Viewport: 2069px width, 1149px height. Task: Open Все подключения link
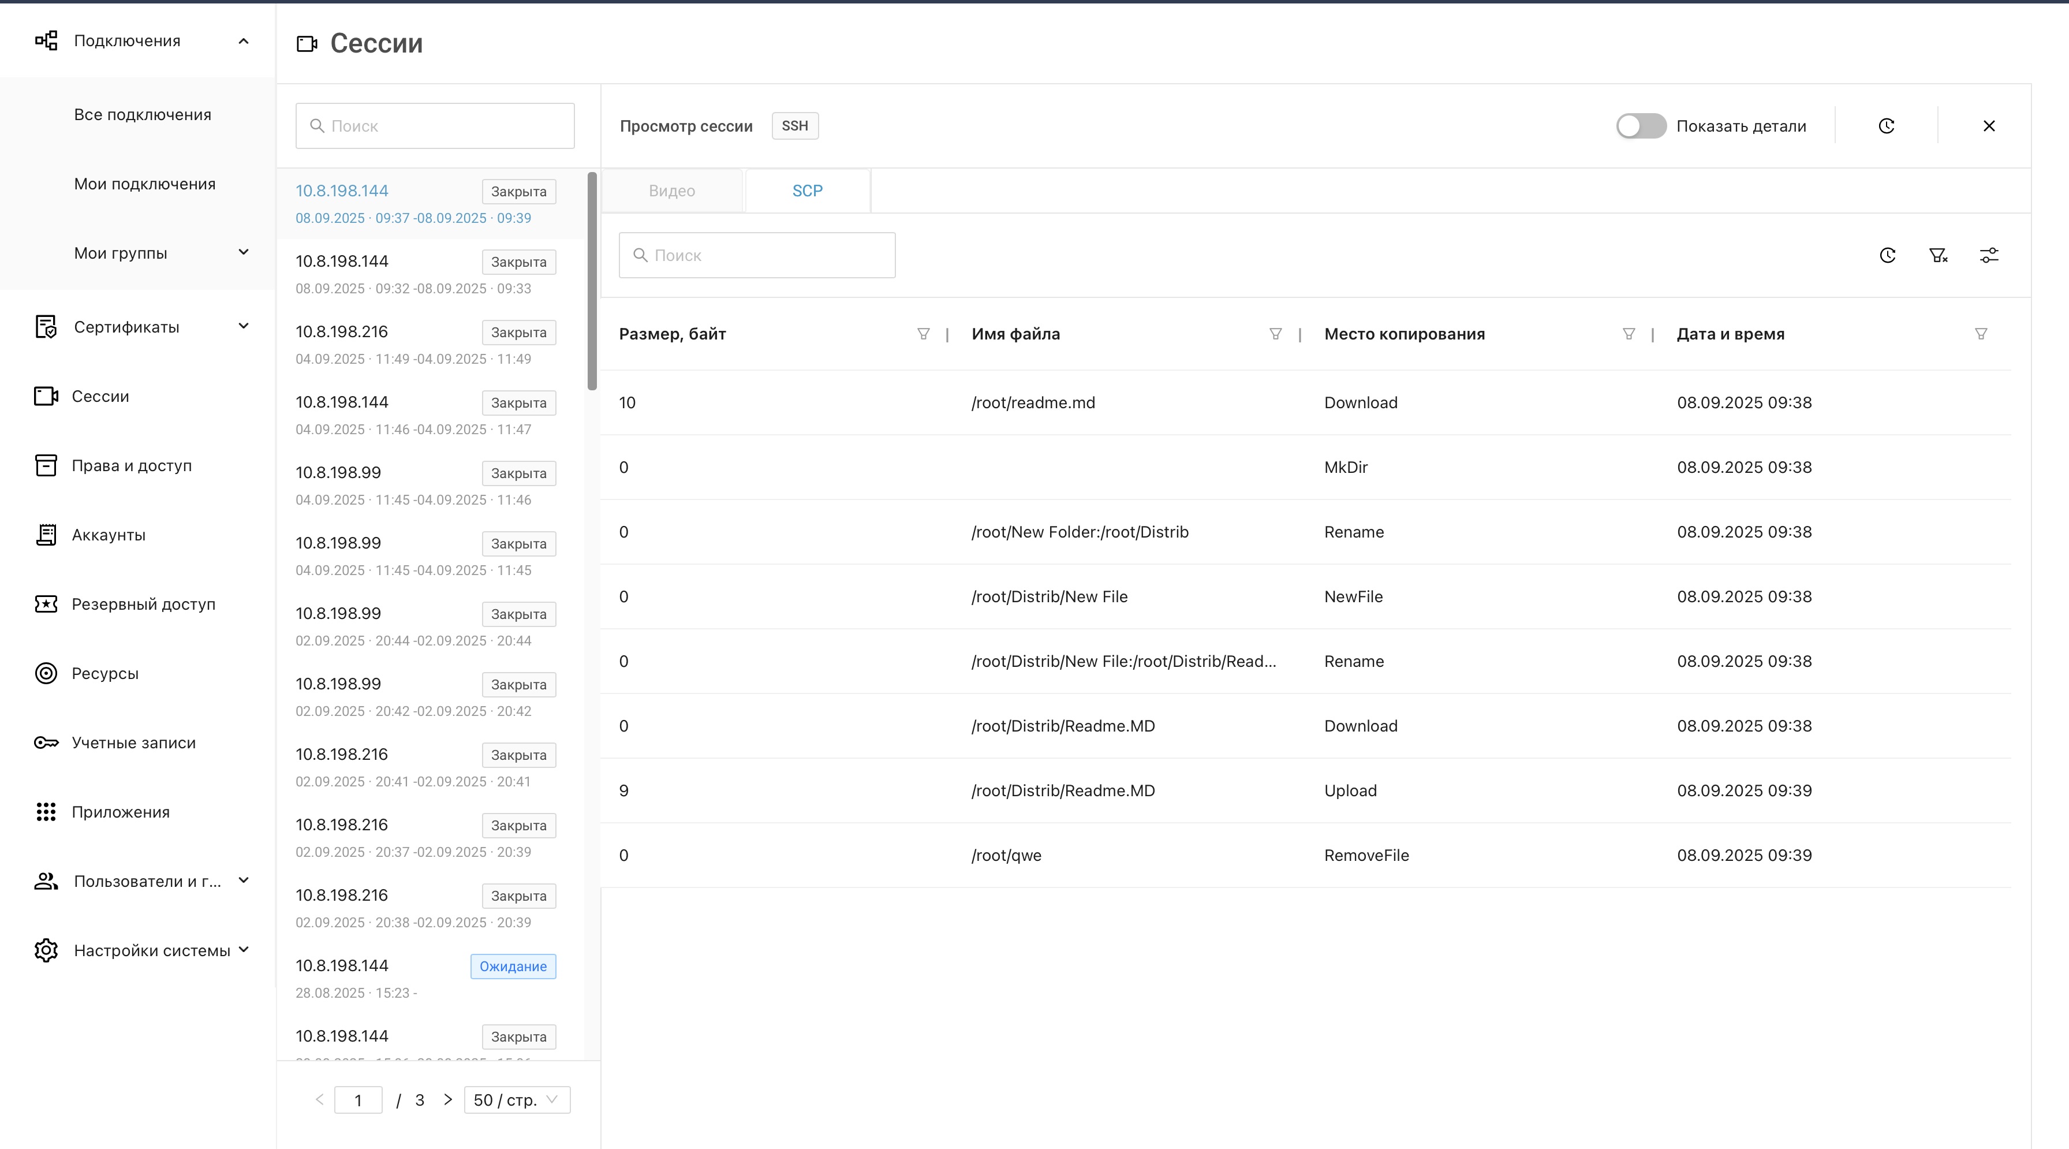point(142,115)
